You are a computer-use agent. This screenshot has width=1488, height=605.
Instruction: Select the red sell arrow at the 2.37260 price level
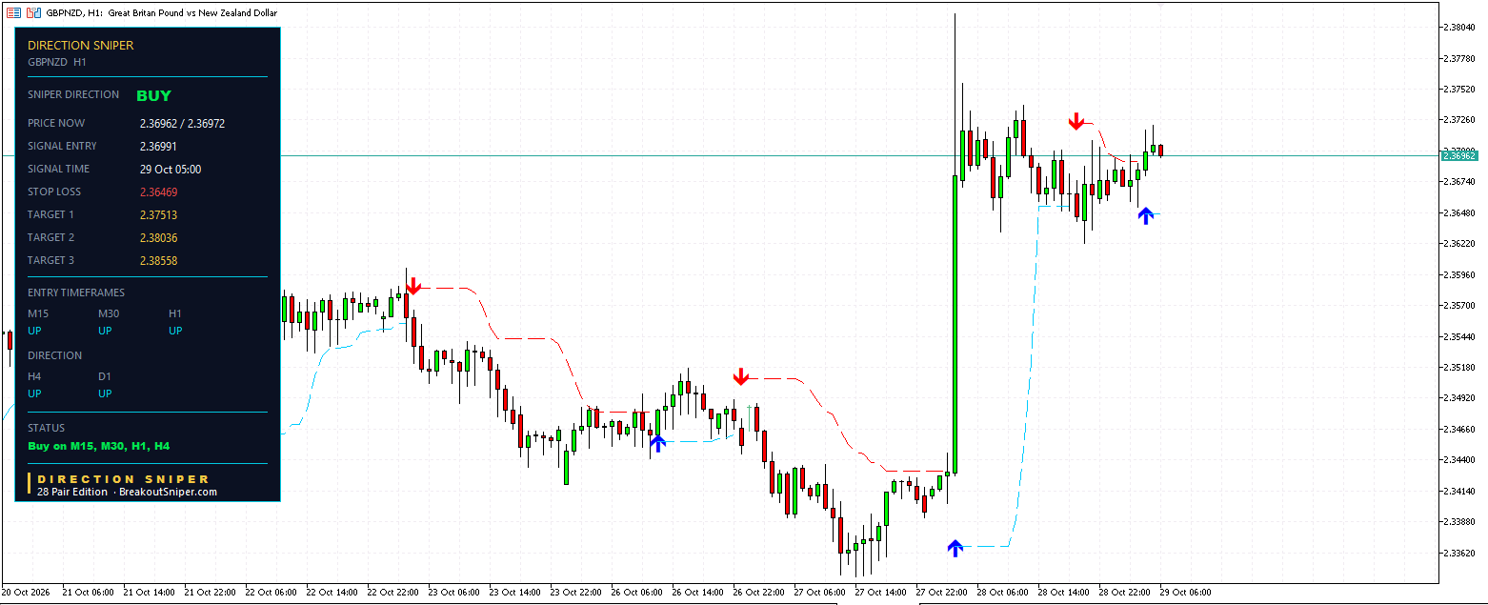point(1076,121)
